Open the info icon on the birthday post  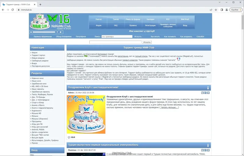[208, 88]
